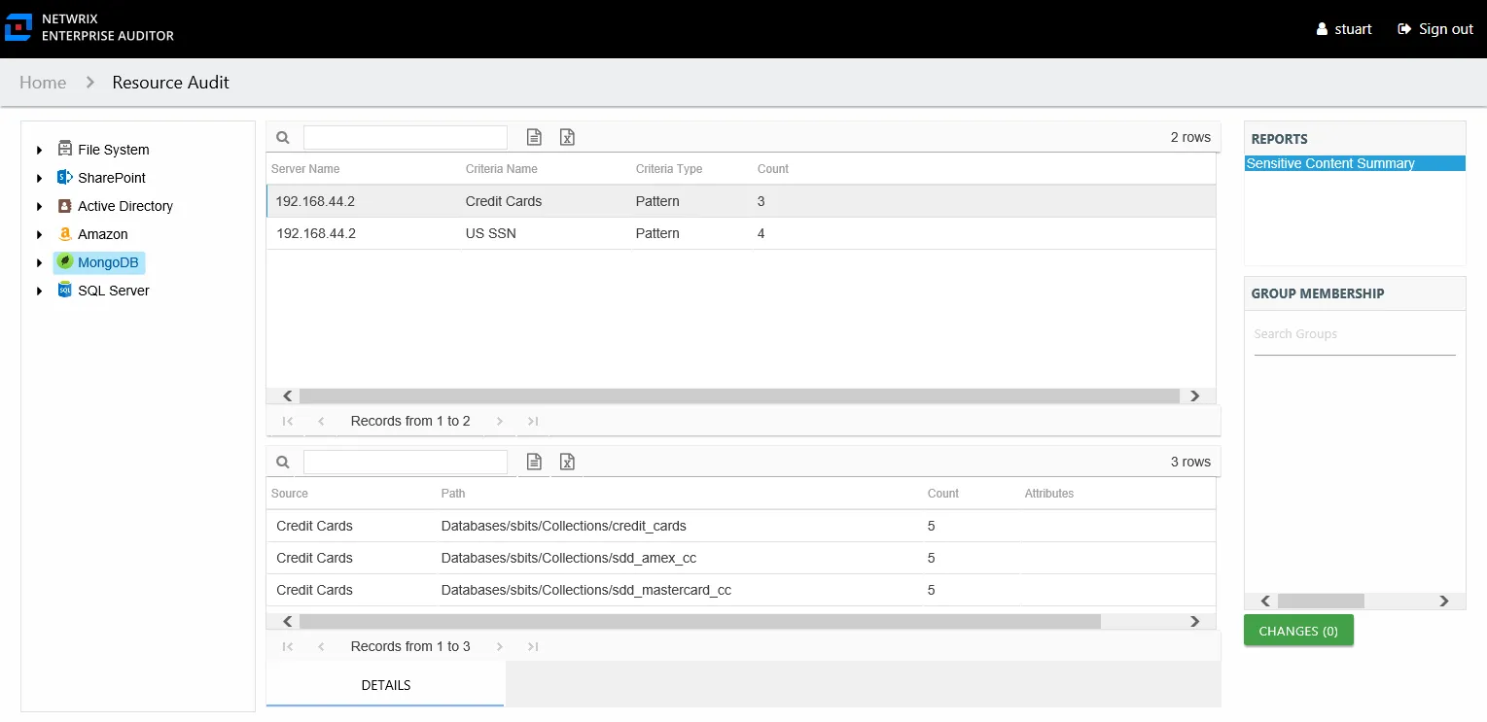Click the SharePoint icon

click(65, 177)
